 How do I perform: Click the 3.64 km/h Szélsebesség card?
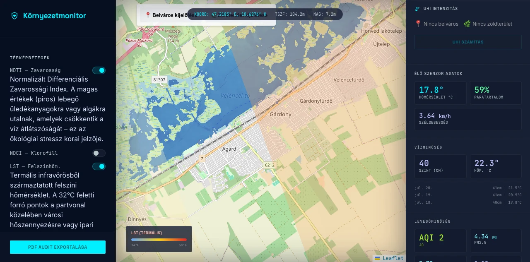pyautogui.click(x=468, y=119)
